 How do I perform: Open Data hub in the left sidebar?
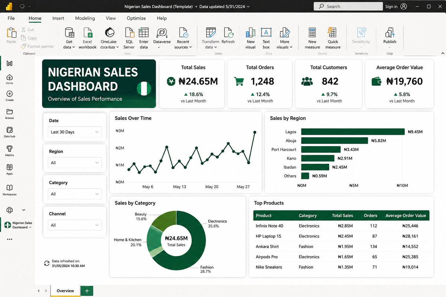pyautogui.click(x=10, y=132)
